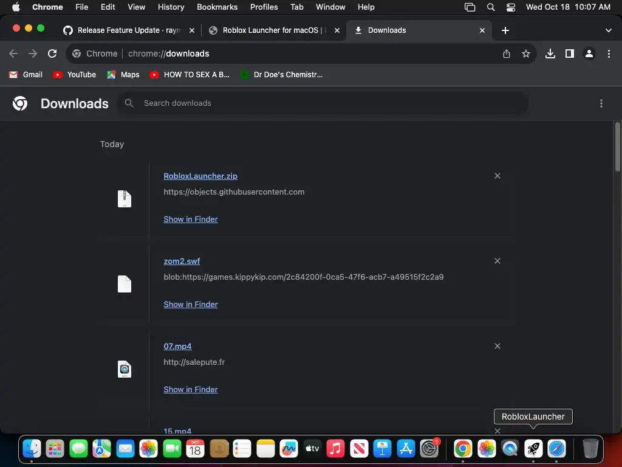Show 07.mp4 in Finder
Screen dimensions: 622x467
point(190,390)
